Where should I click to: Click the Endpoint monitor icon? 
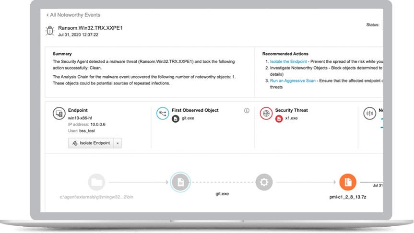pyautogui.click(x=59, y=114)
